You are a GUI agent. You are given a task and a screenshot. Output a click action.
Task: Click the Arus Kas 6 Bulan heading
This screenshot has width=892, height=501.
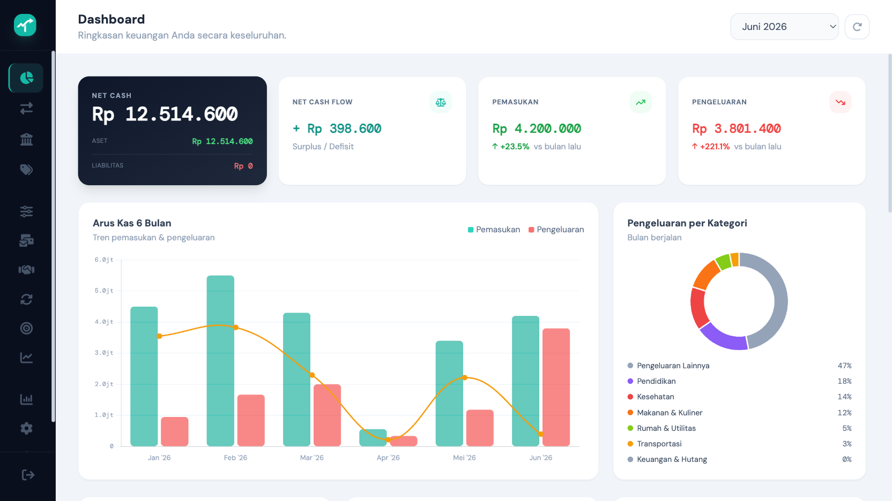[132, 223]
